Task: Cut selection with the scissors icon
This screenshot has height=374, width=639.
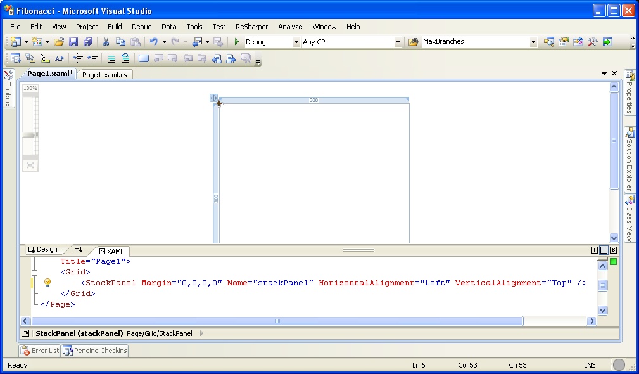Action: [106, 42]
